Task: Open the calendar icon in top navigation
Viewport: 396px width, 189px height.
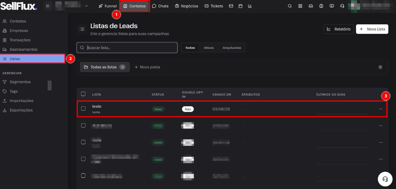Action: coord(240,6)
